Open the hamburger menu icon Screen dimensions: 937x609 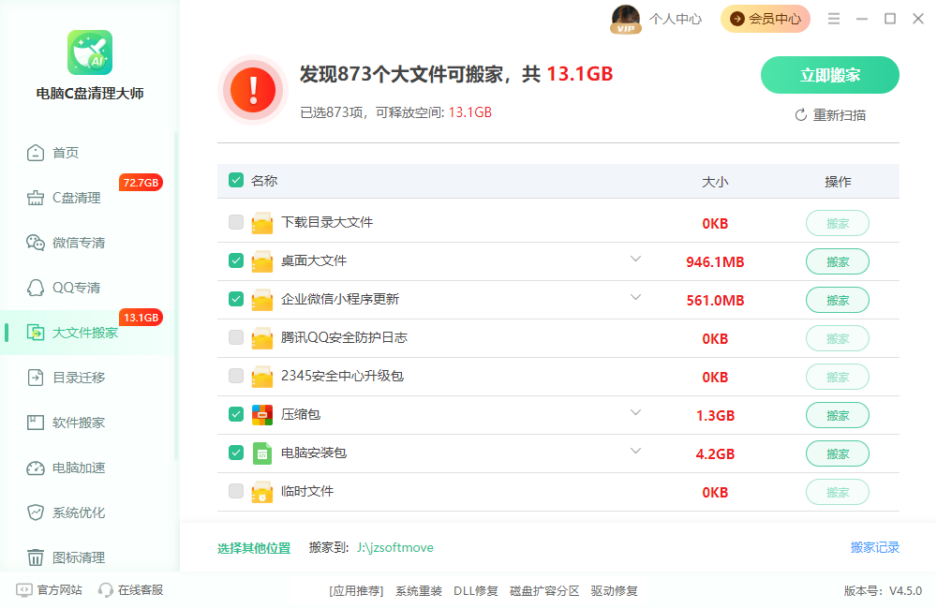point(834,19)
